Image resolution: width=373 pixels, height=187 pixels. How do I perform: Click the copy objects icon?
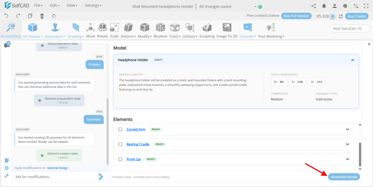coord(30,16)
